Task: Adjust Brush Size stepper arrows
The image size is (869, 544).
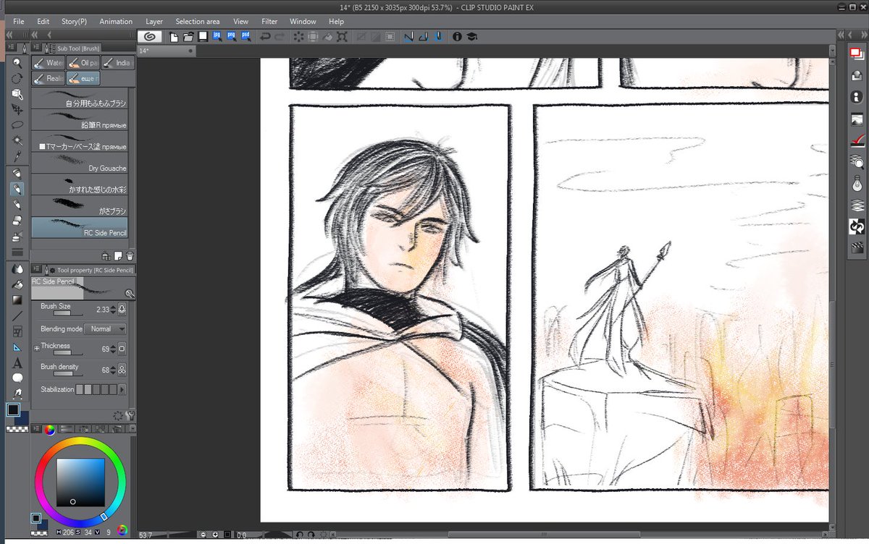Action: 113,310
